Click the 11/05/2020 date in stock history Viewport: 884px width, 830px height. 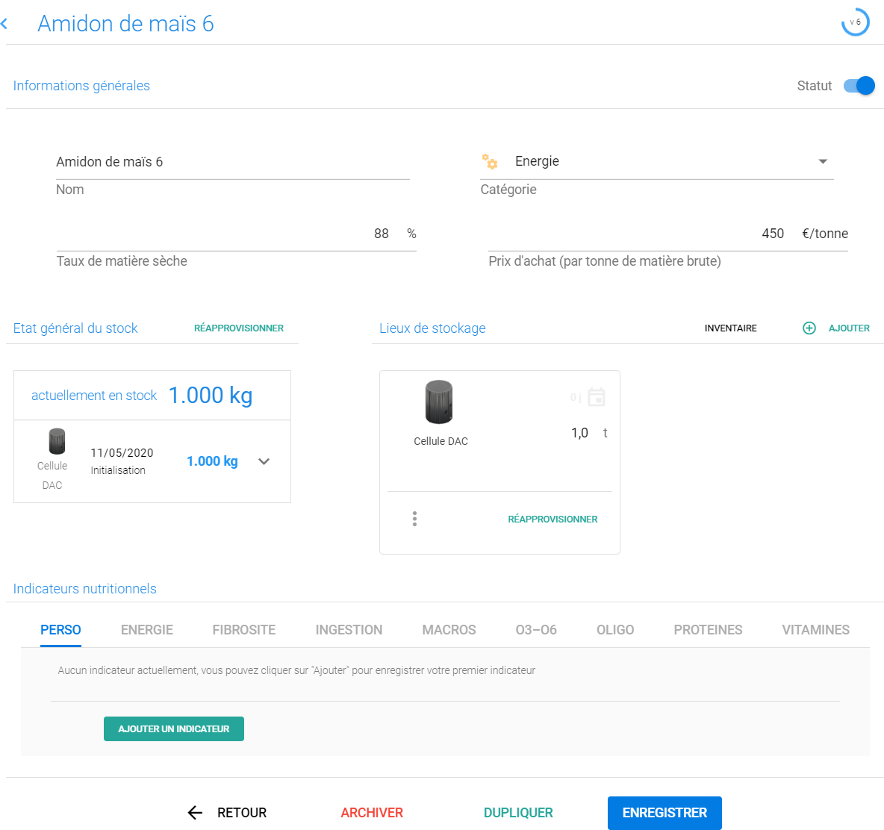(x=122, y=453)
